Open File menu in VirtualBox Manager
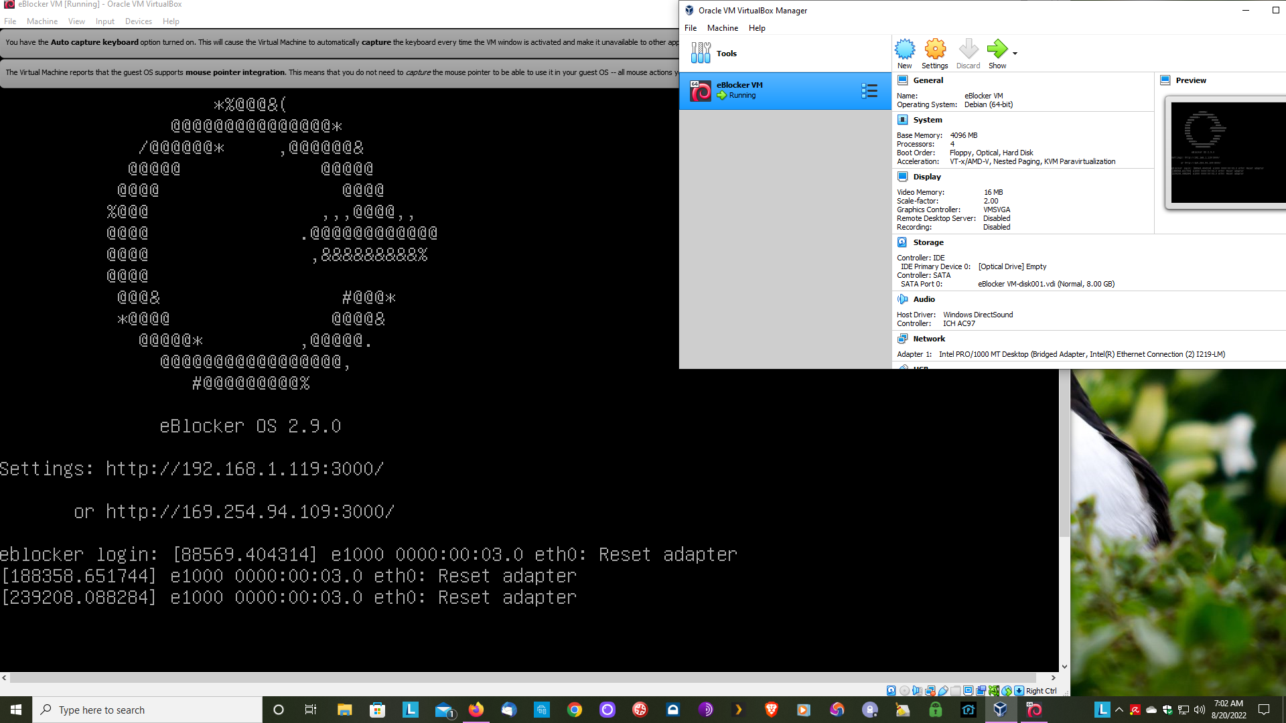This screenshot has width=1286, height=723. 691,28
